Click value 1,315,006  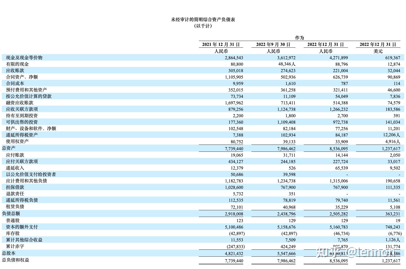tap(339, 181)
